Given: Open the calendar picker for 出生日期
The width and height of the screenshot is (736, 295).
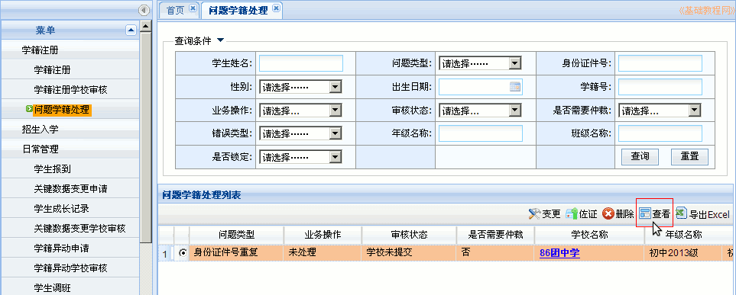Looking at the screenshot, I should [515, 87].
